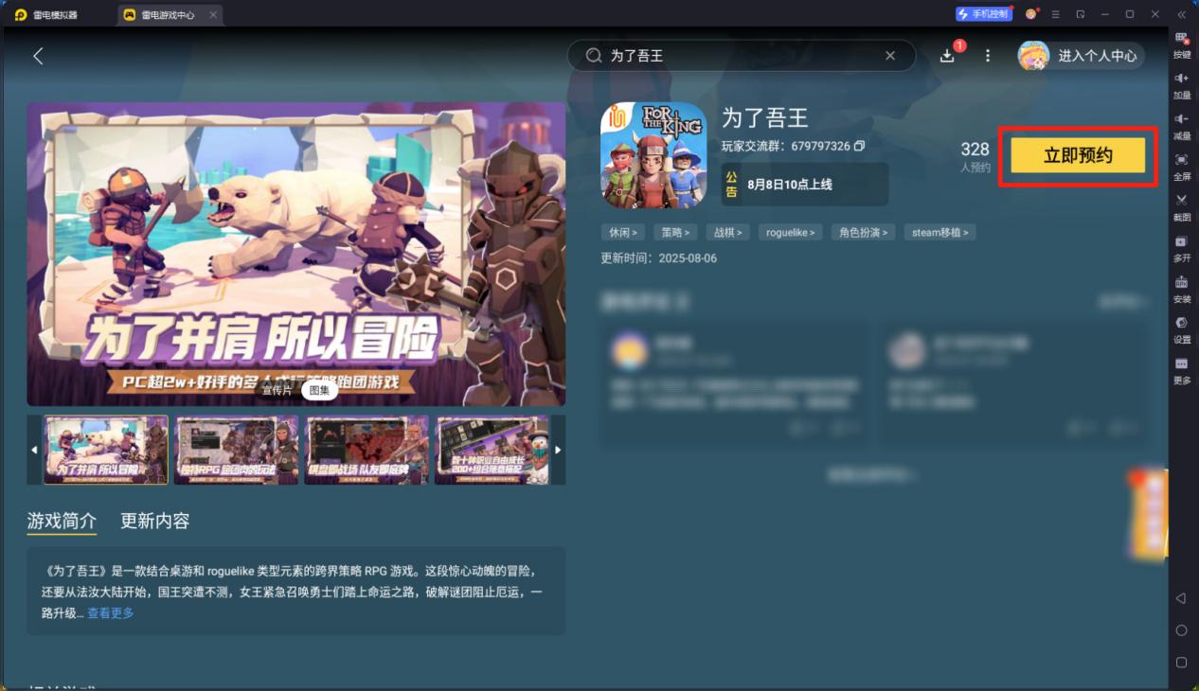Close the 雷电游戏中心 tab
Viewport: 1199px width, 691px height.
point(213,15)
